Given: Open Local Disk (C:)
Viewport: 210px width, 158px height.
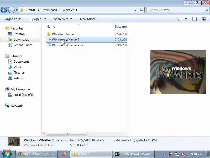Looking at the screenshot, I should (23, 95).
